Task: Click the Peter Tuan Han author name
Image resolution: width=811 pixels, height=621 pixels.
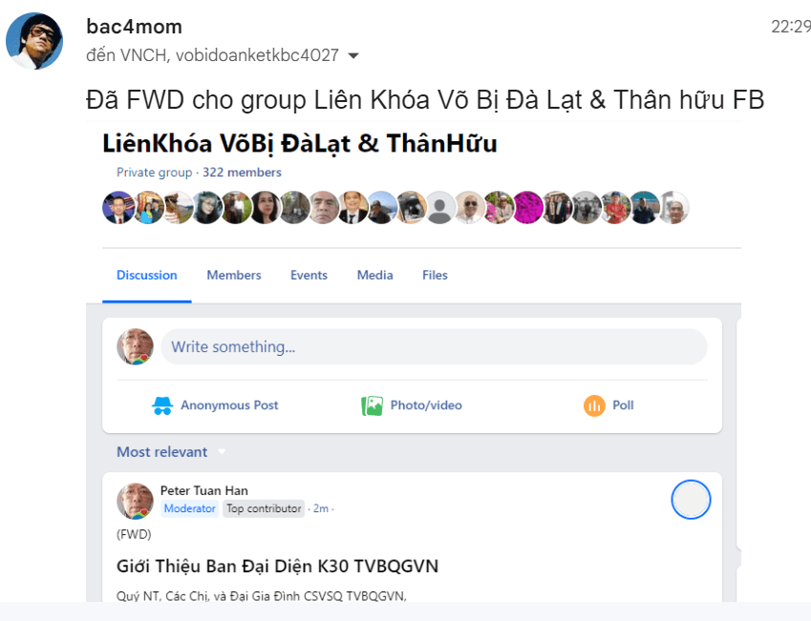Action: point(204,491)
